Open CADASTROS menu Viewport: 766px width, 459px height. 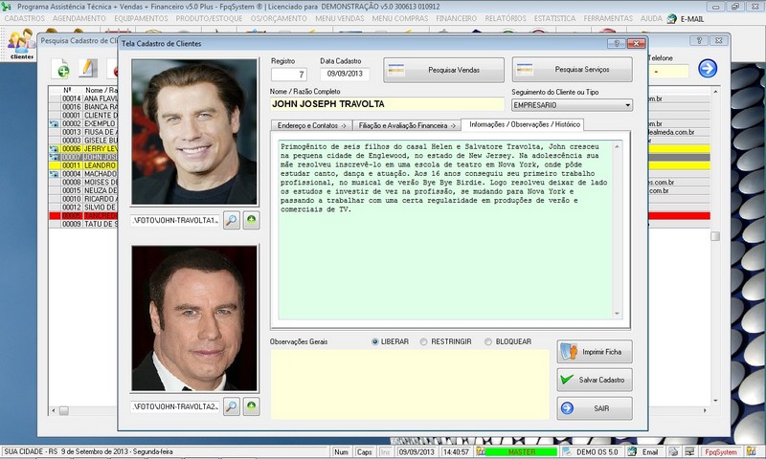25,18
